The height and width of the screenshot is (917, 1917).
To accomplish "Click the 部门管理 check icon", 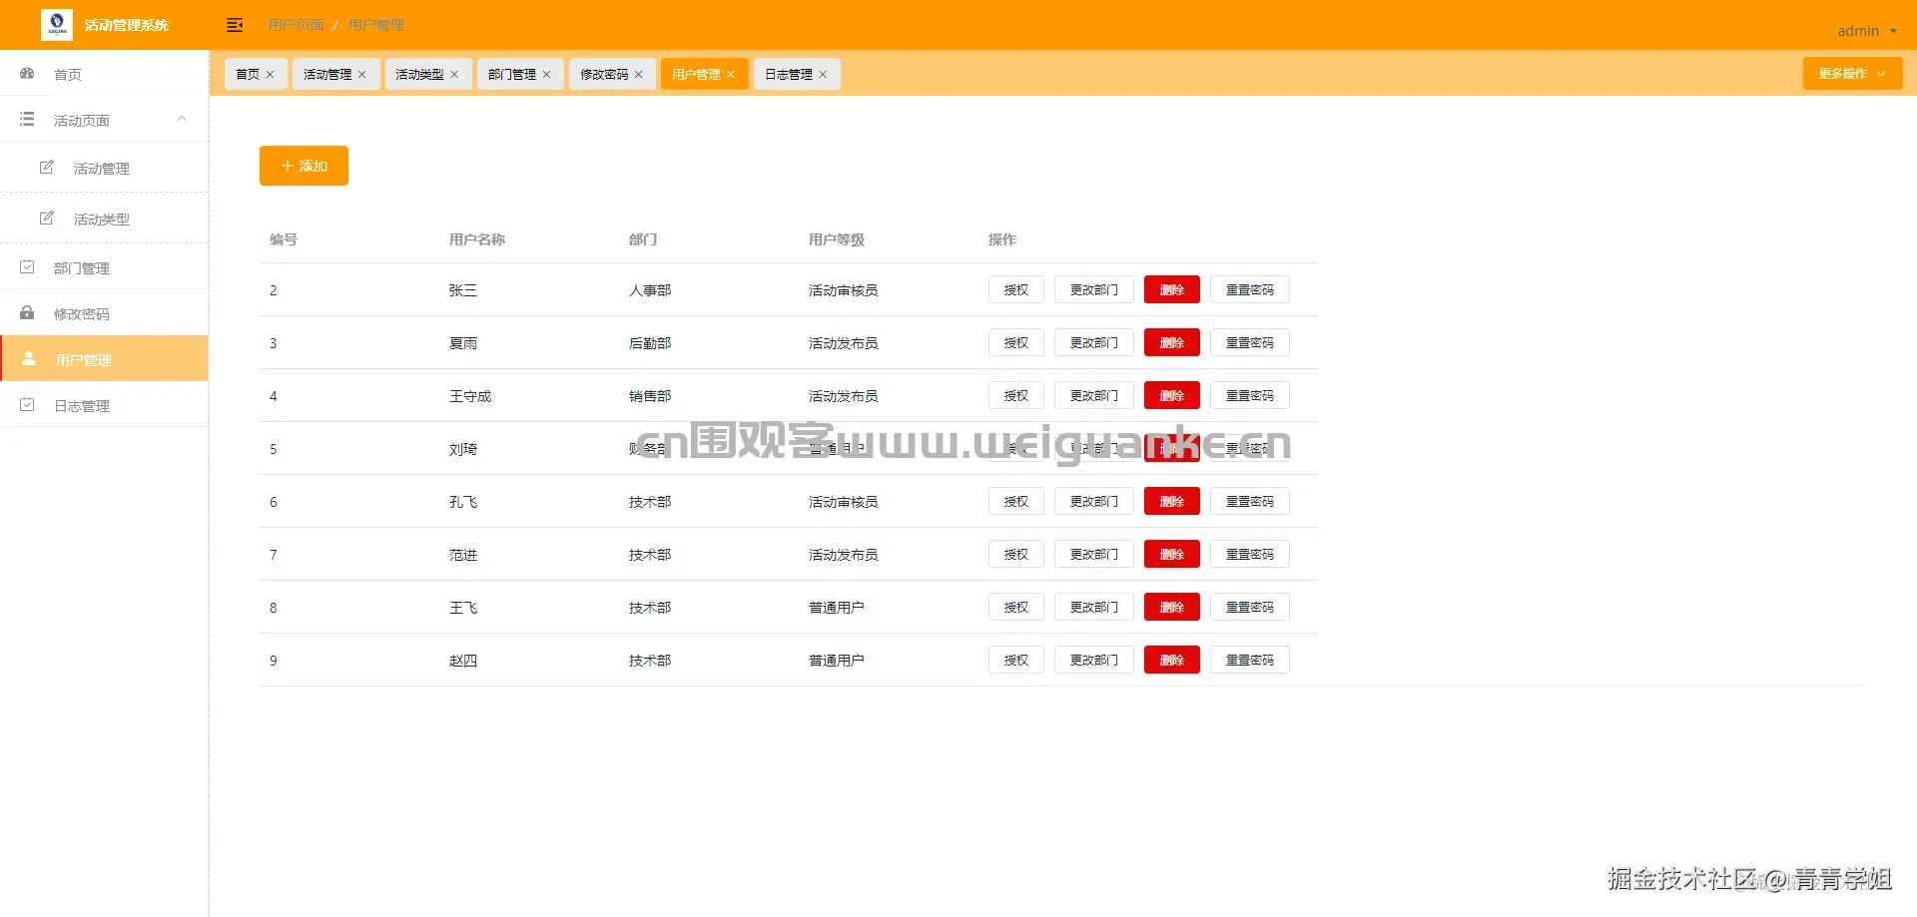I will pos(27,267).
